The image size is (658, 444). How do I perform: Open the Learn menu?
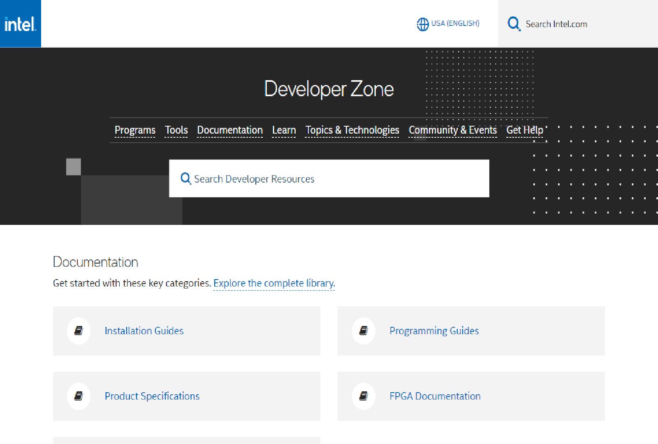click(284, 130)
